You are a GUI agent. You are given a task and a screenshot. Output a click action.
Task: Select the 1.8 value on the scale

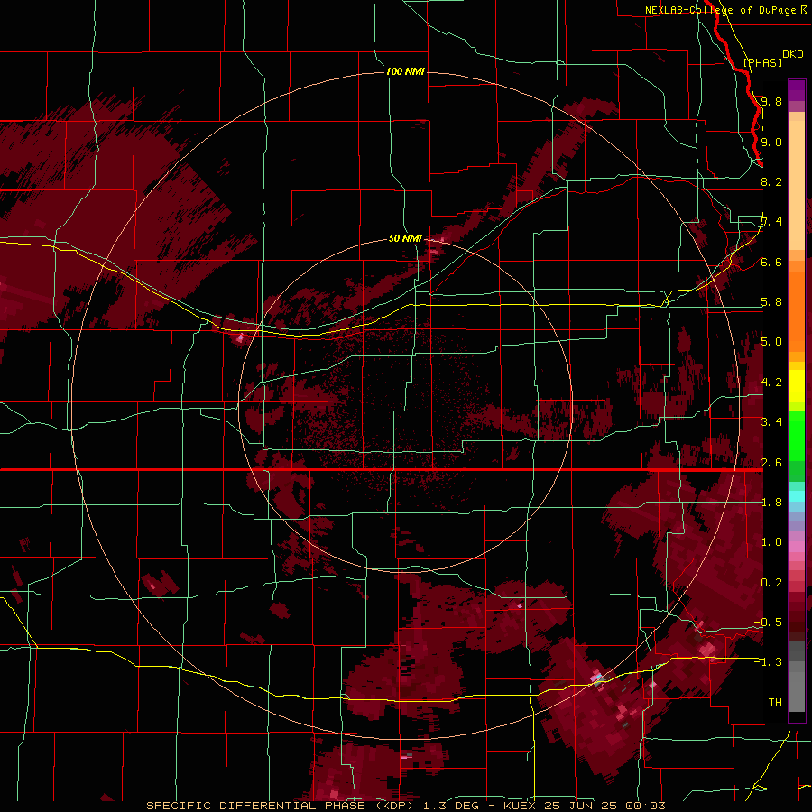click(x=771, y=503)
